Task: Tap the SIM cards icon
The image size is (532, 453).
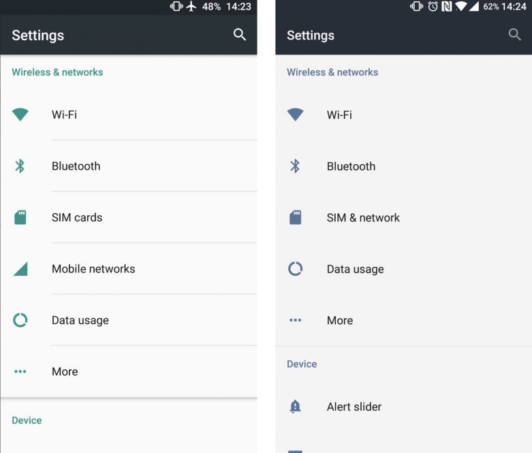Action: 20,217
